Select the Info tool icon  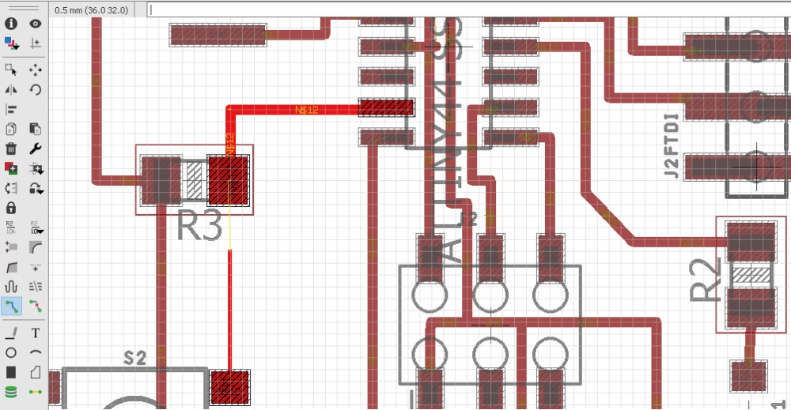[11, 24]
